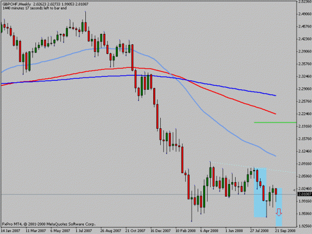
Task: Click the 2.02460 price axis label
Action: pyautogui.click(x=305, y=189)
